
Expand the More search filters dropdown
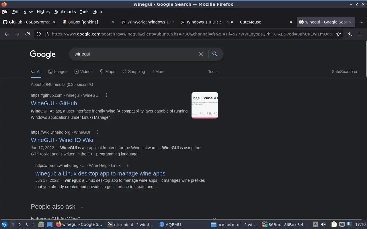click(158, 72)
